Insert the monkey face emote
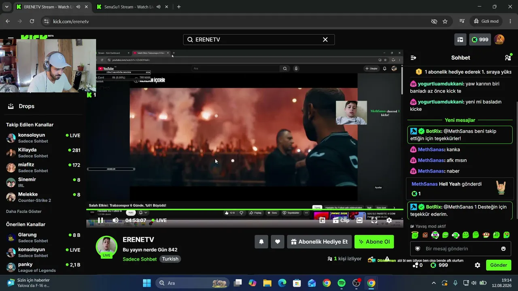518x291 pixels. [x=486, y=235]
